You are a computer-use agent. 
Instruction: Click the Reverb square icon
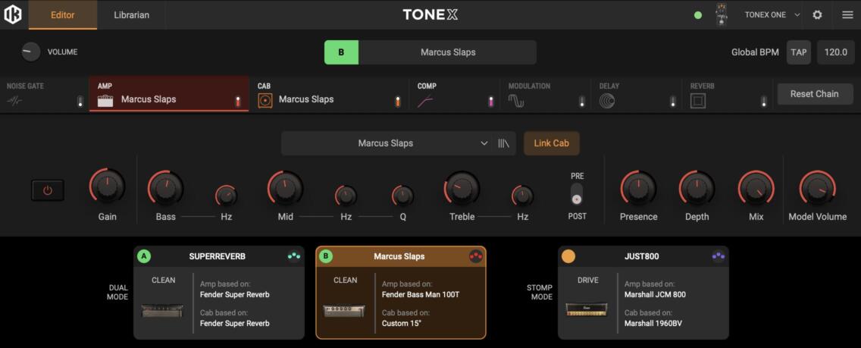click(x=698, y=101)
